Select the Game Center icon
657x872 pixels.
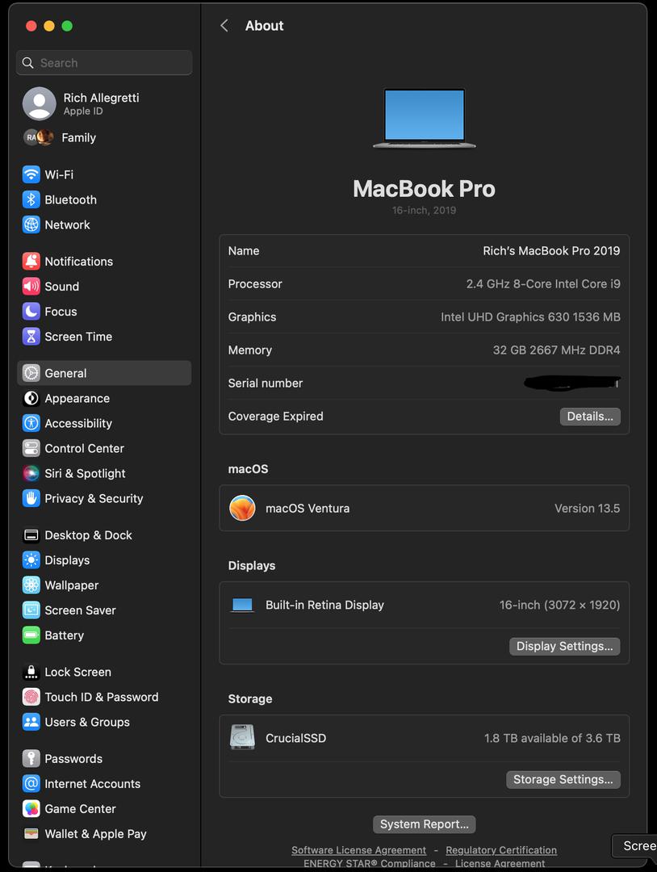31,808
